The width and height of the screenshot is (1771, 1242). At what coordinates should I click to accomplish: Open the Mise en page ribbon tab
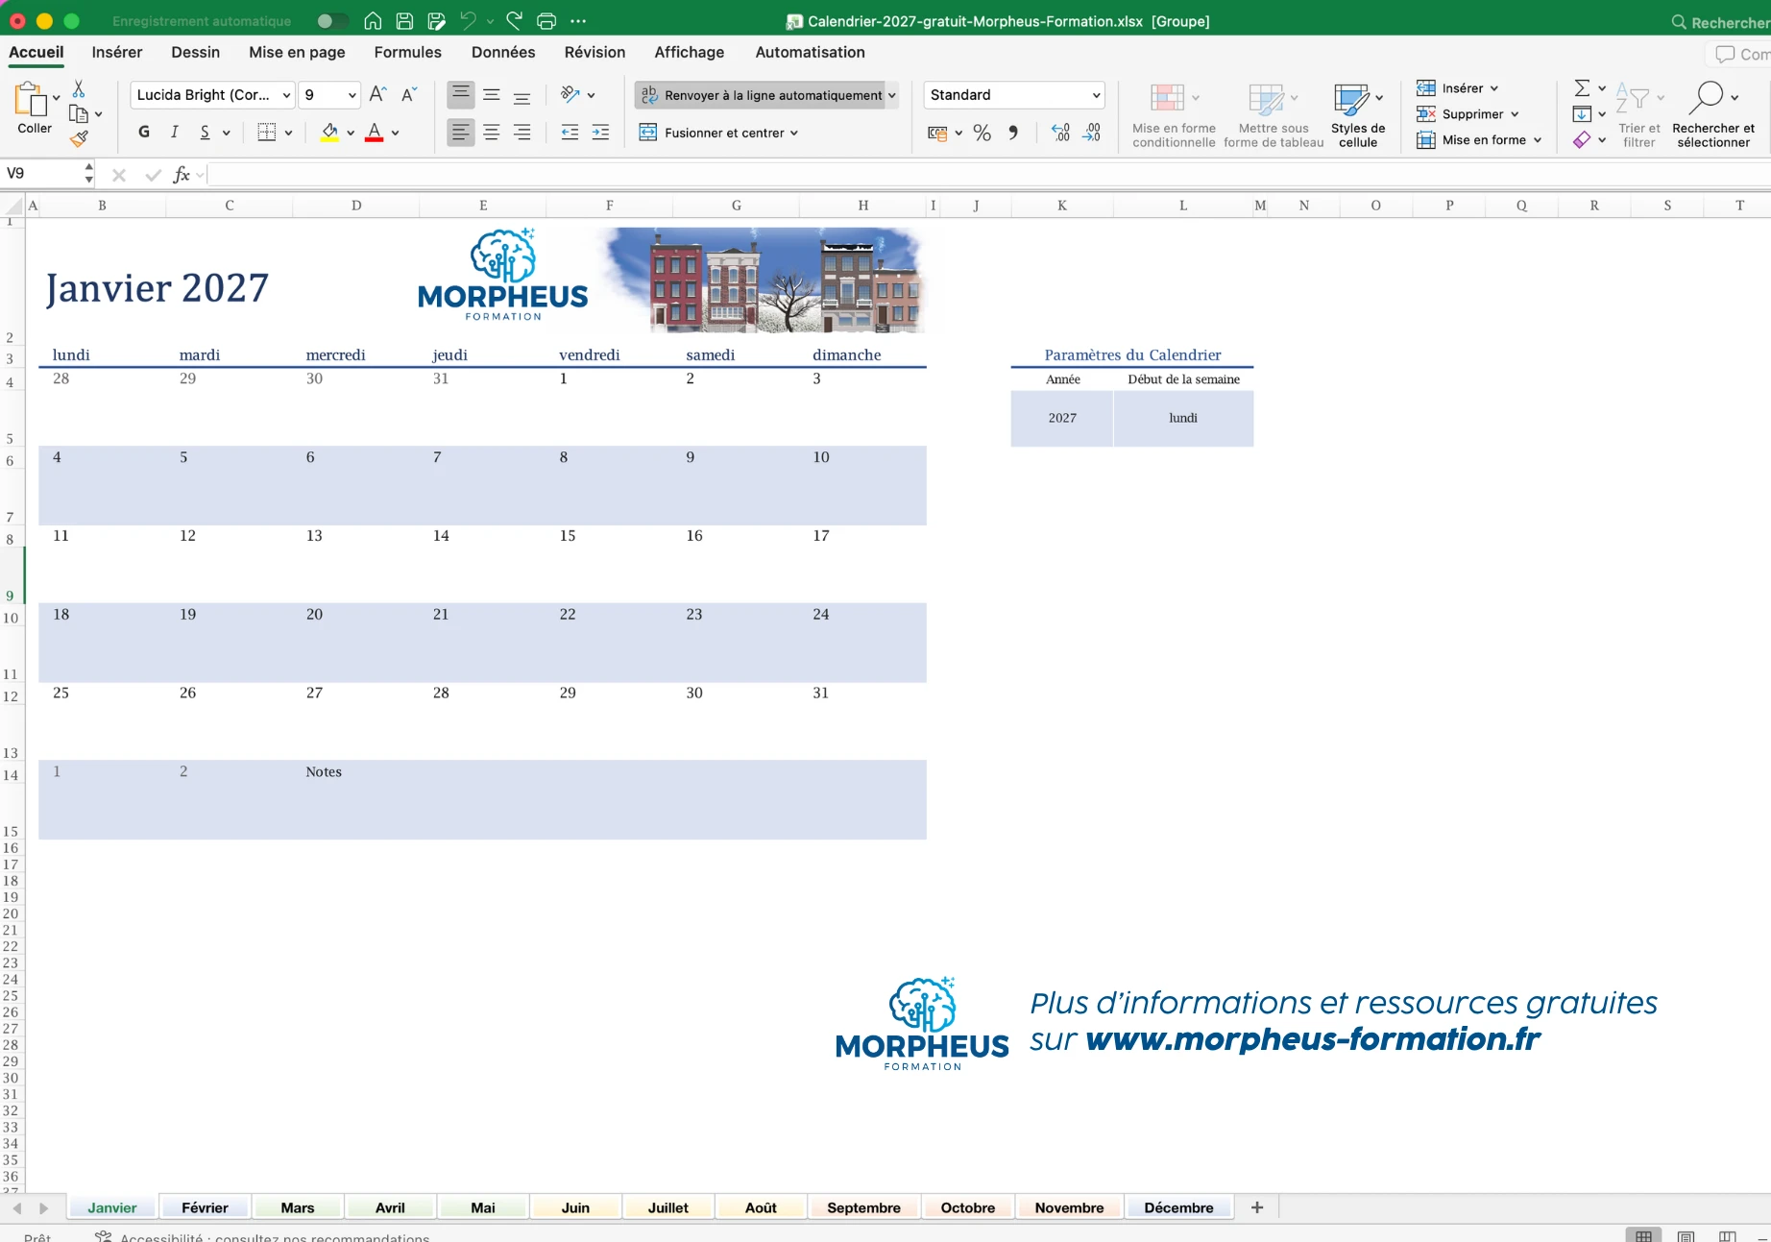point(297,52)
